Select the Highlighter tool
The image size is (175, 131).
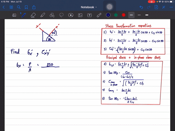point(43,15)
